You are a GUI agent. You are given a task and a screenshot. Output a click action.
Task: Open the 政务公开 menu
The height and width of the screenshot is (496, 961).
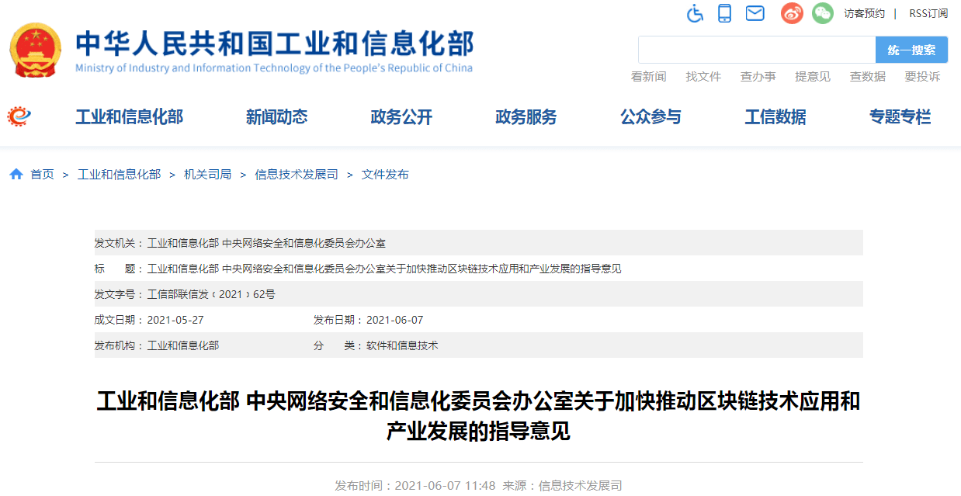click(401, 117)
